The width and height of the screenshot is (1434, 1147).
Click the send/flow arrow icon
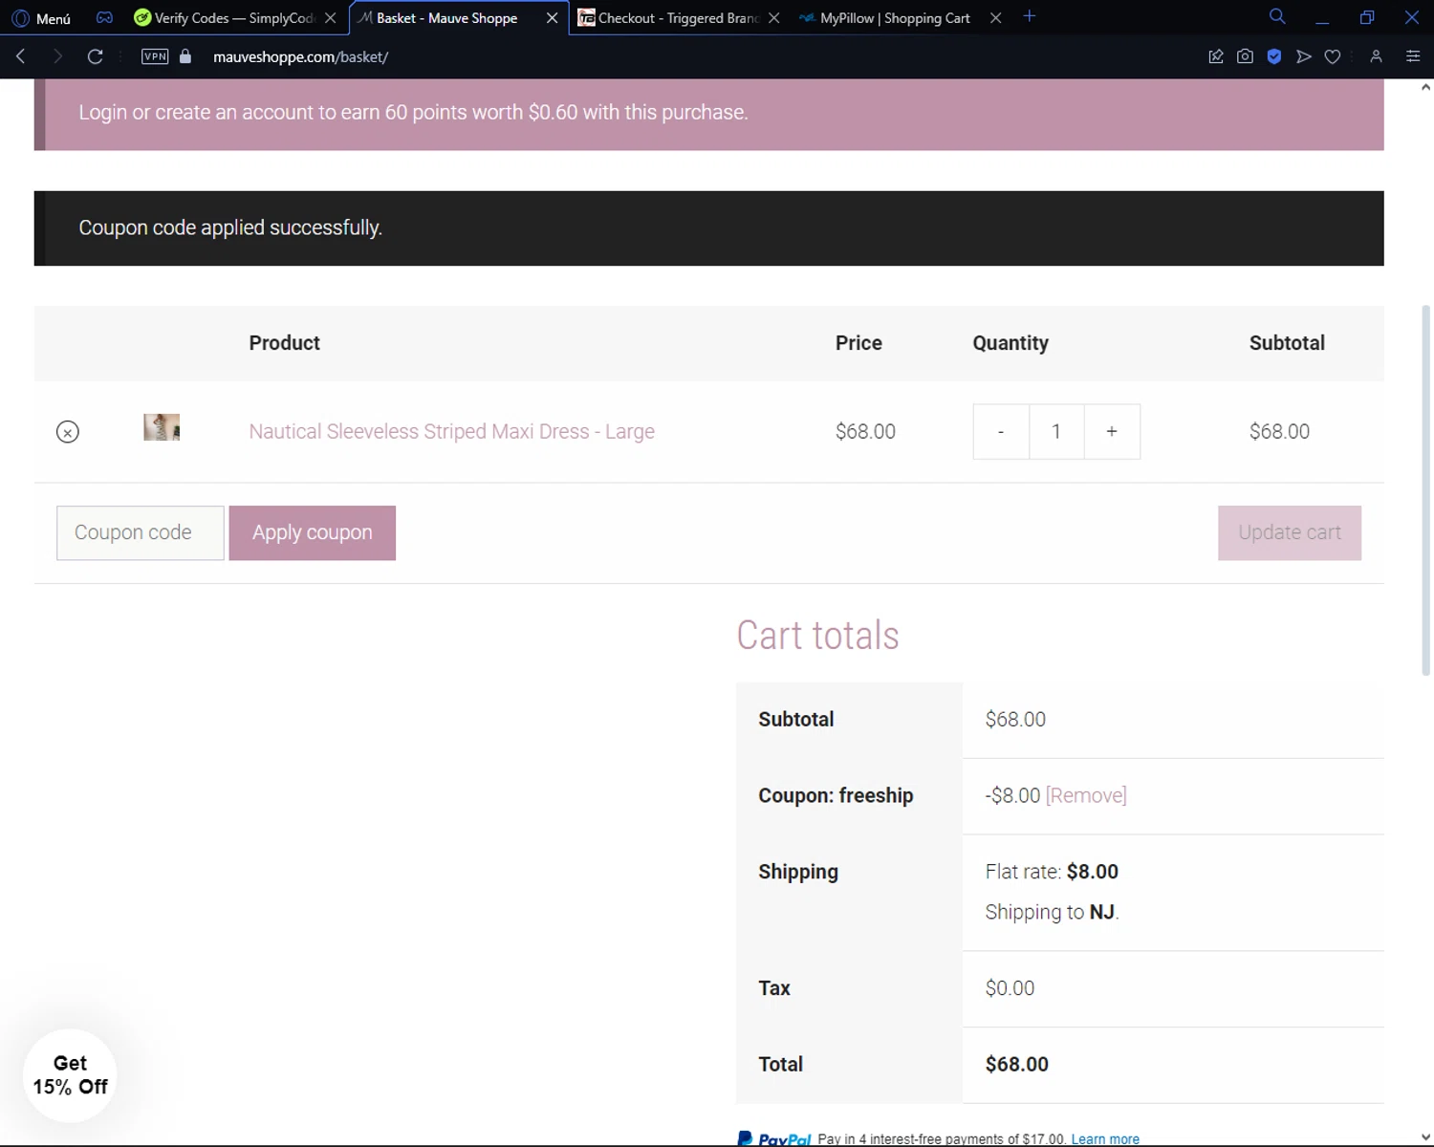(1303, 56)
